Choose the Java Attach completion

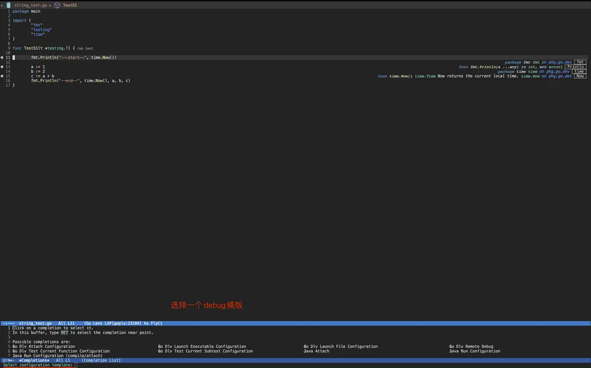point(316,351)
